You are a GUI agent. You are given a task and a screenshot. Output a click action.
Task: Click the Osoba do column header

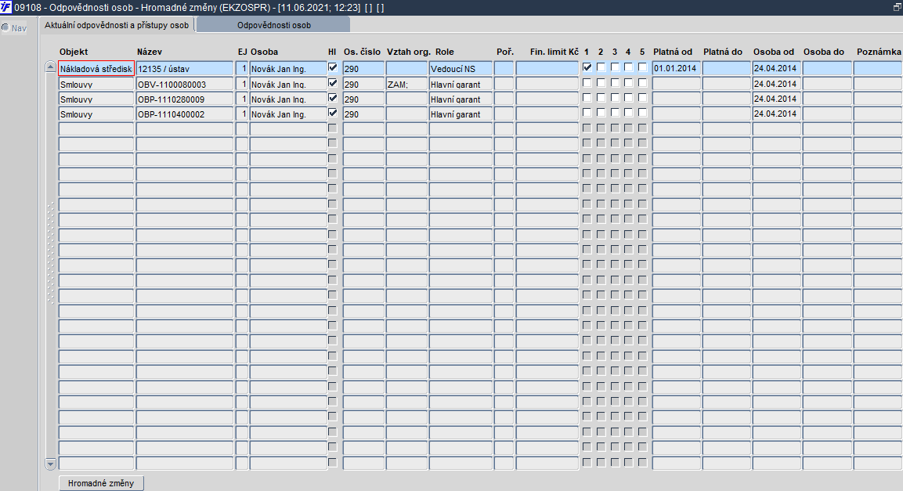pyautogui.click(x=824, y=52)
